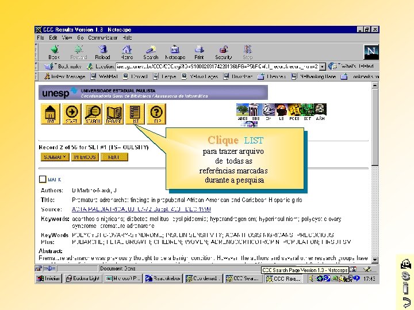
Task: Open the File menu
Action: pyautogui.click(x=40, y=38)
